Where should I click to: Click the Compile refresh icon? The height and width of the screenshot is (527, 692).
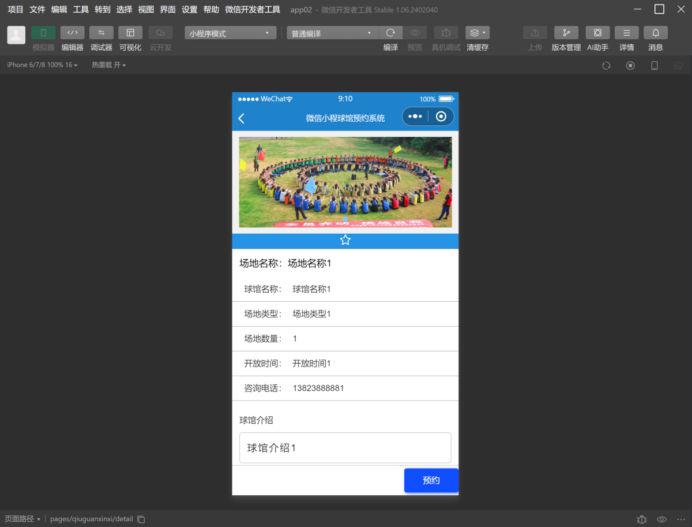[x=390, y=33]
